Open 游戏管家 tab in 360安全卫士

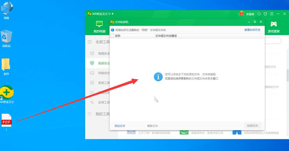click(x=274, y=27)
